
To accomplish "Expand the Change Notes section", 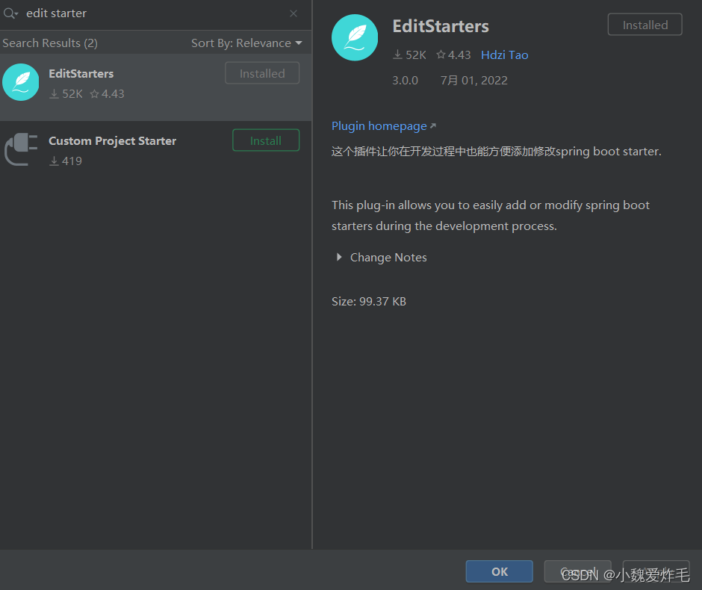I will pos(339,257).
